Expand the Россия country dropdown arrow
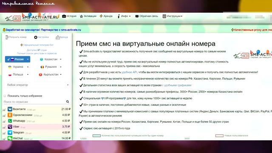Image resolution: width=272 pixels, height=153 pixels. coord(28,59)
